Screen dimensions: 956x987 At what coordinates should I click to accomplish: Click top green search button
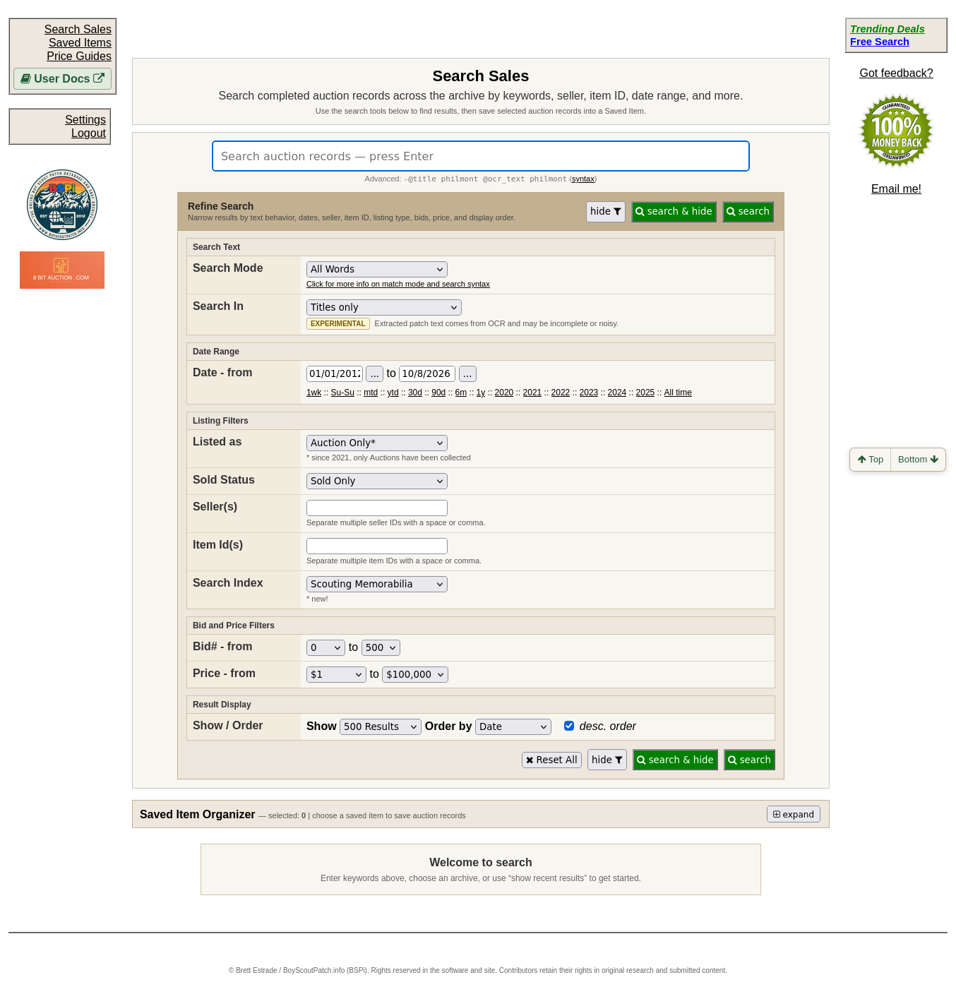coord(748,212)
